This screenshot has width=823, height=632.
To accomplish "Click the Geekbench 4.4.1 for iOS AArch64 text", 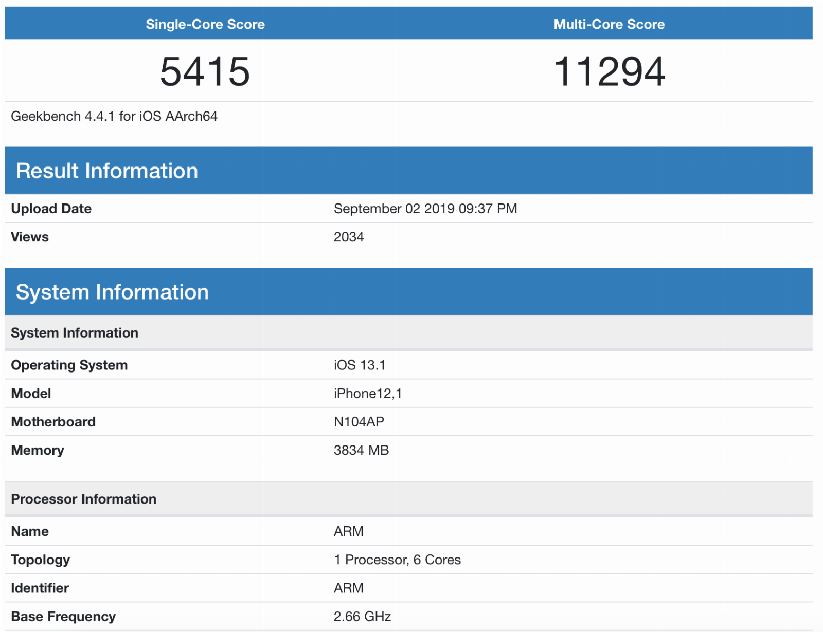I will click(114, 116).
